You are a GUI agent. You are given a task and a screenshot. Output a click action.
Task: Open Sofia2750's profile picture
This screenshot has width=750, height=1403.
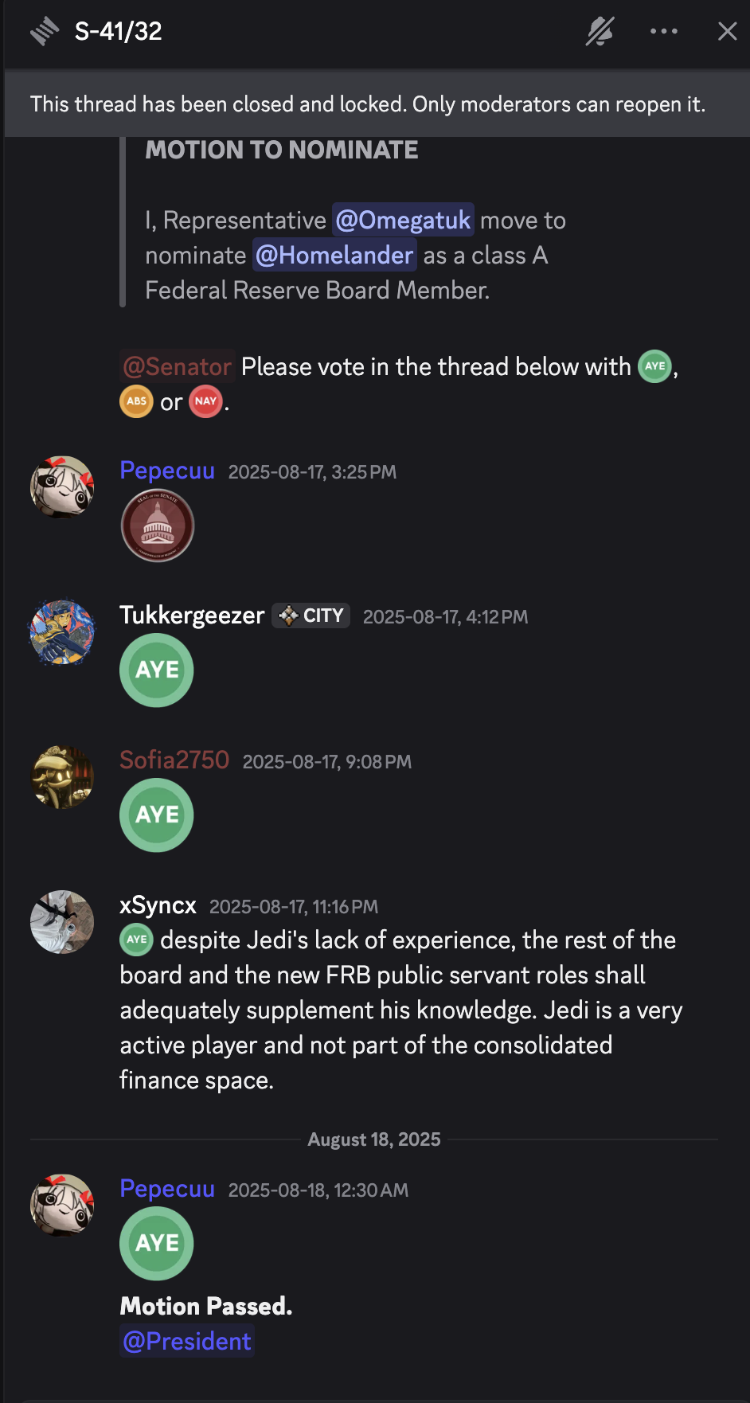tap(62, 777)
